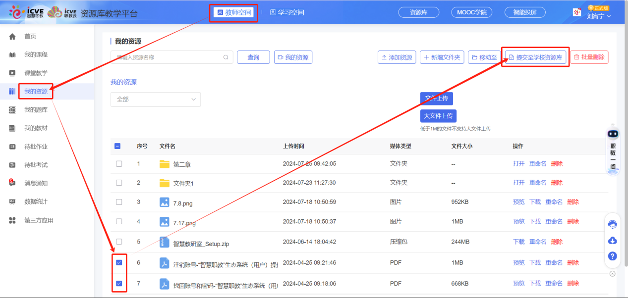Click the 提交至学校资源库 button

pos(535,57)
